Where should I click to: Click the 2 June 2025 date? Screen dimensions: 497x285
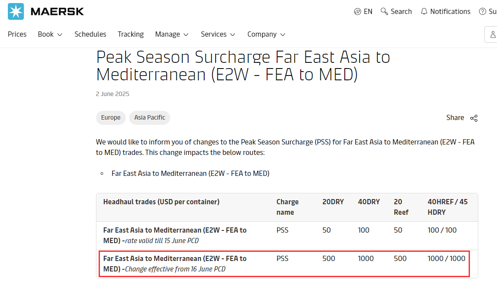coord(113,94)
